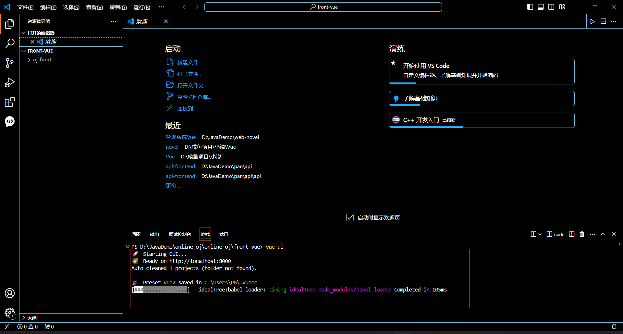Open the Extensions view

point(10,102)
